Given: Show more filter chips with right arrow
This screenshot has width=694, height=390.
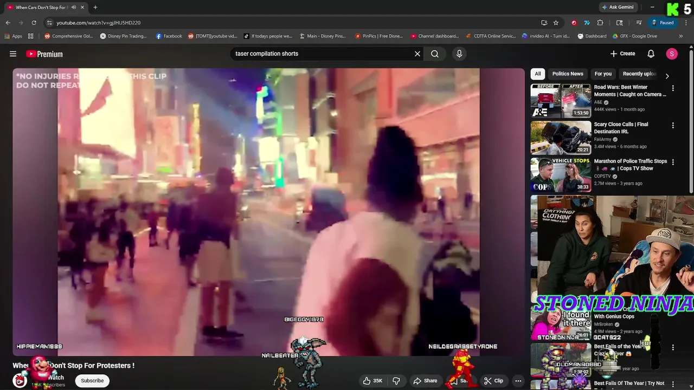Looking at the screenshot, I should click(667, 76).
